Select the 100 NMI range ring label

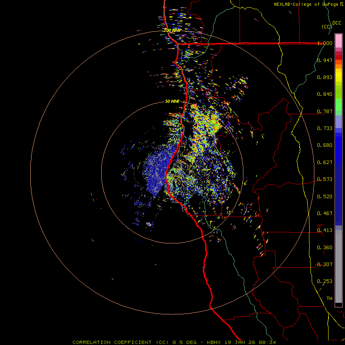172,30
